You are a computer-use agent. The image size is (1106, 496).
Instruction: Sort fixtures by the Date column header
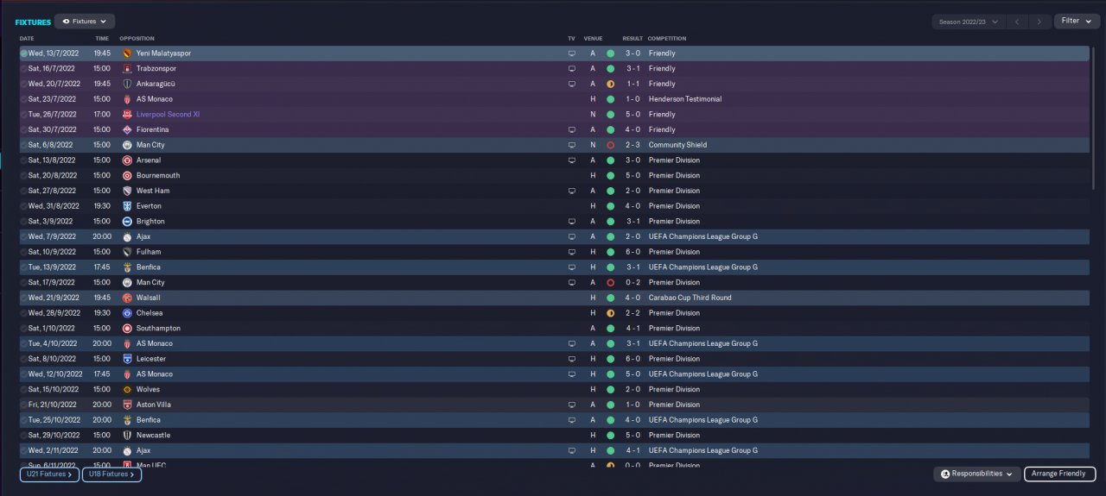pyautogui.click(x=27, y=39)
